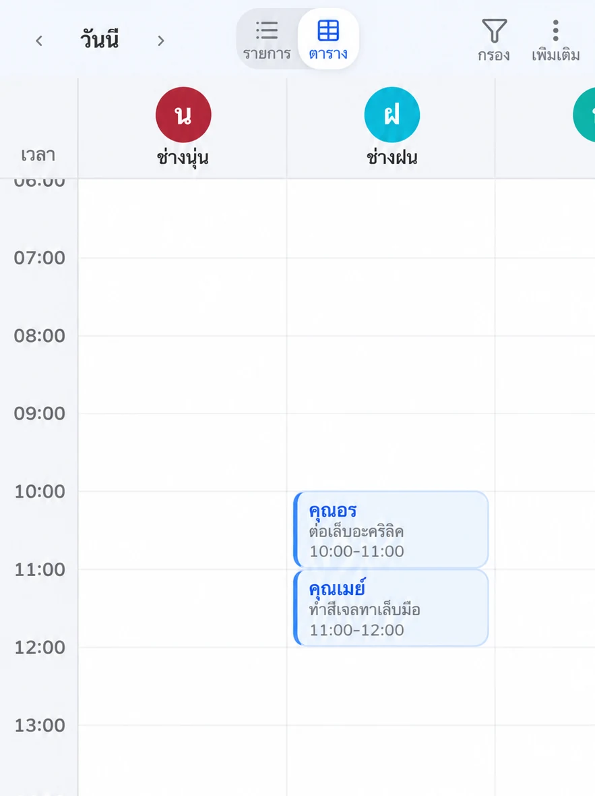Image resolution: width=595 pixels, height=796 pixels.
Task: Go to the previous day arrow
Action: [39, 40]
